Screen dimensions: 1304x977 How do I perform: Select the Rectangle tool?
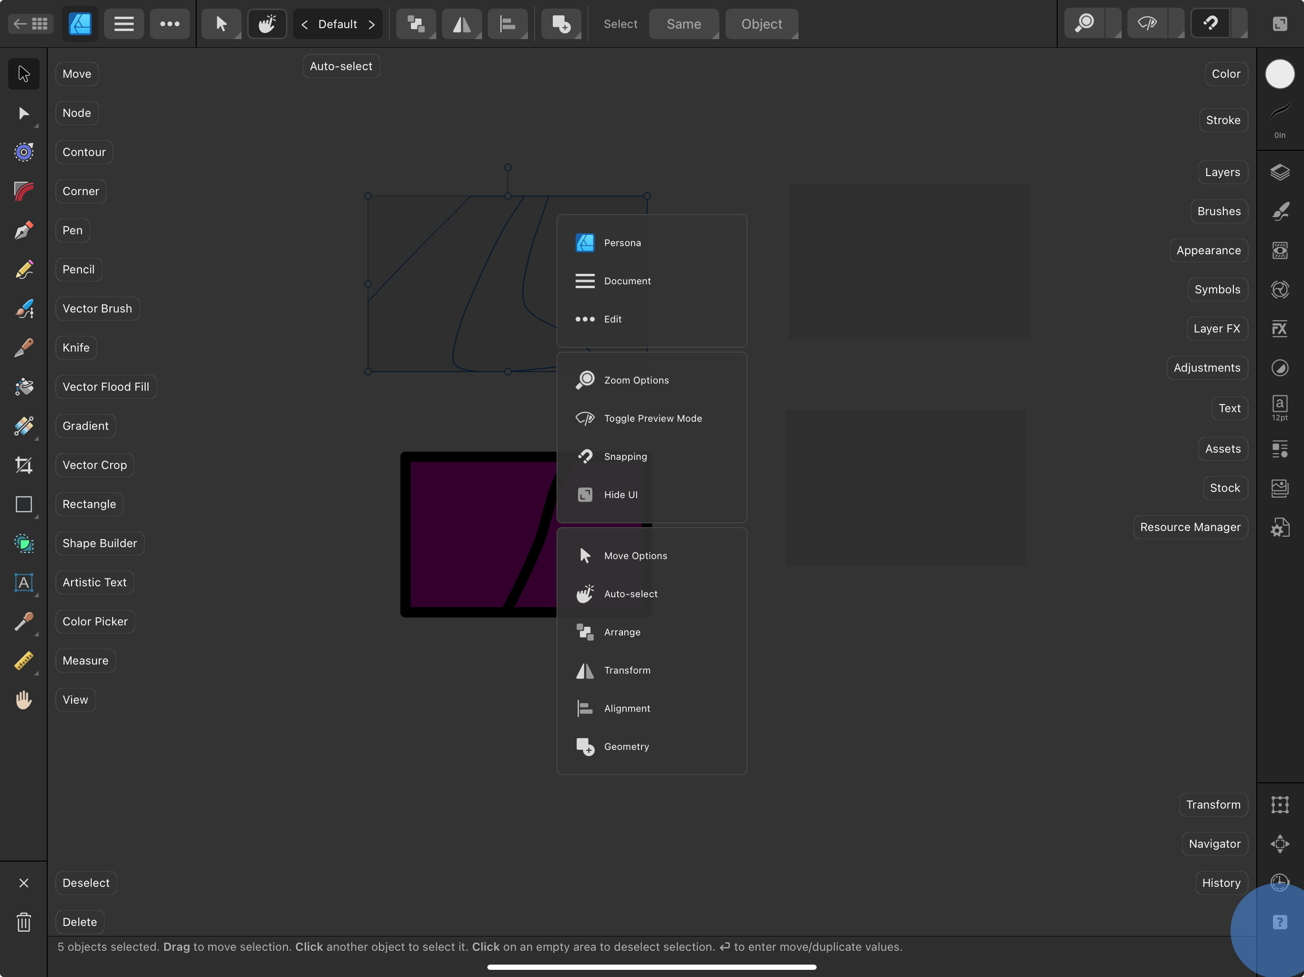tap(23, 504)
